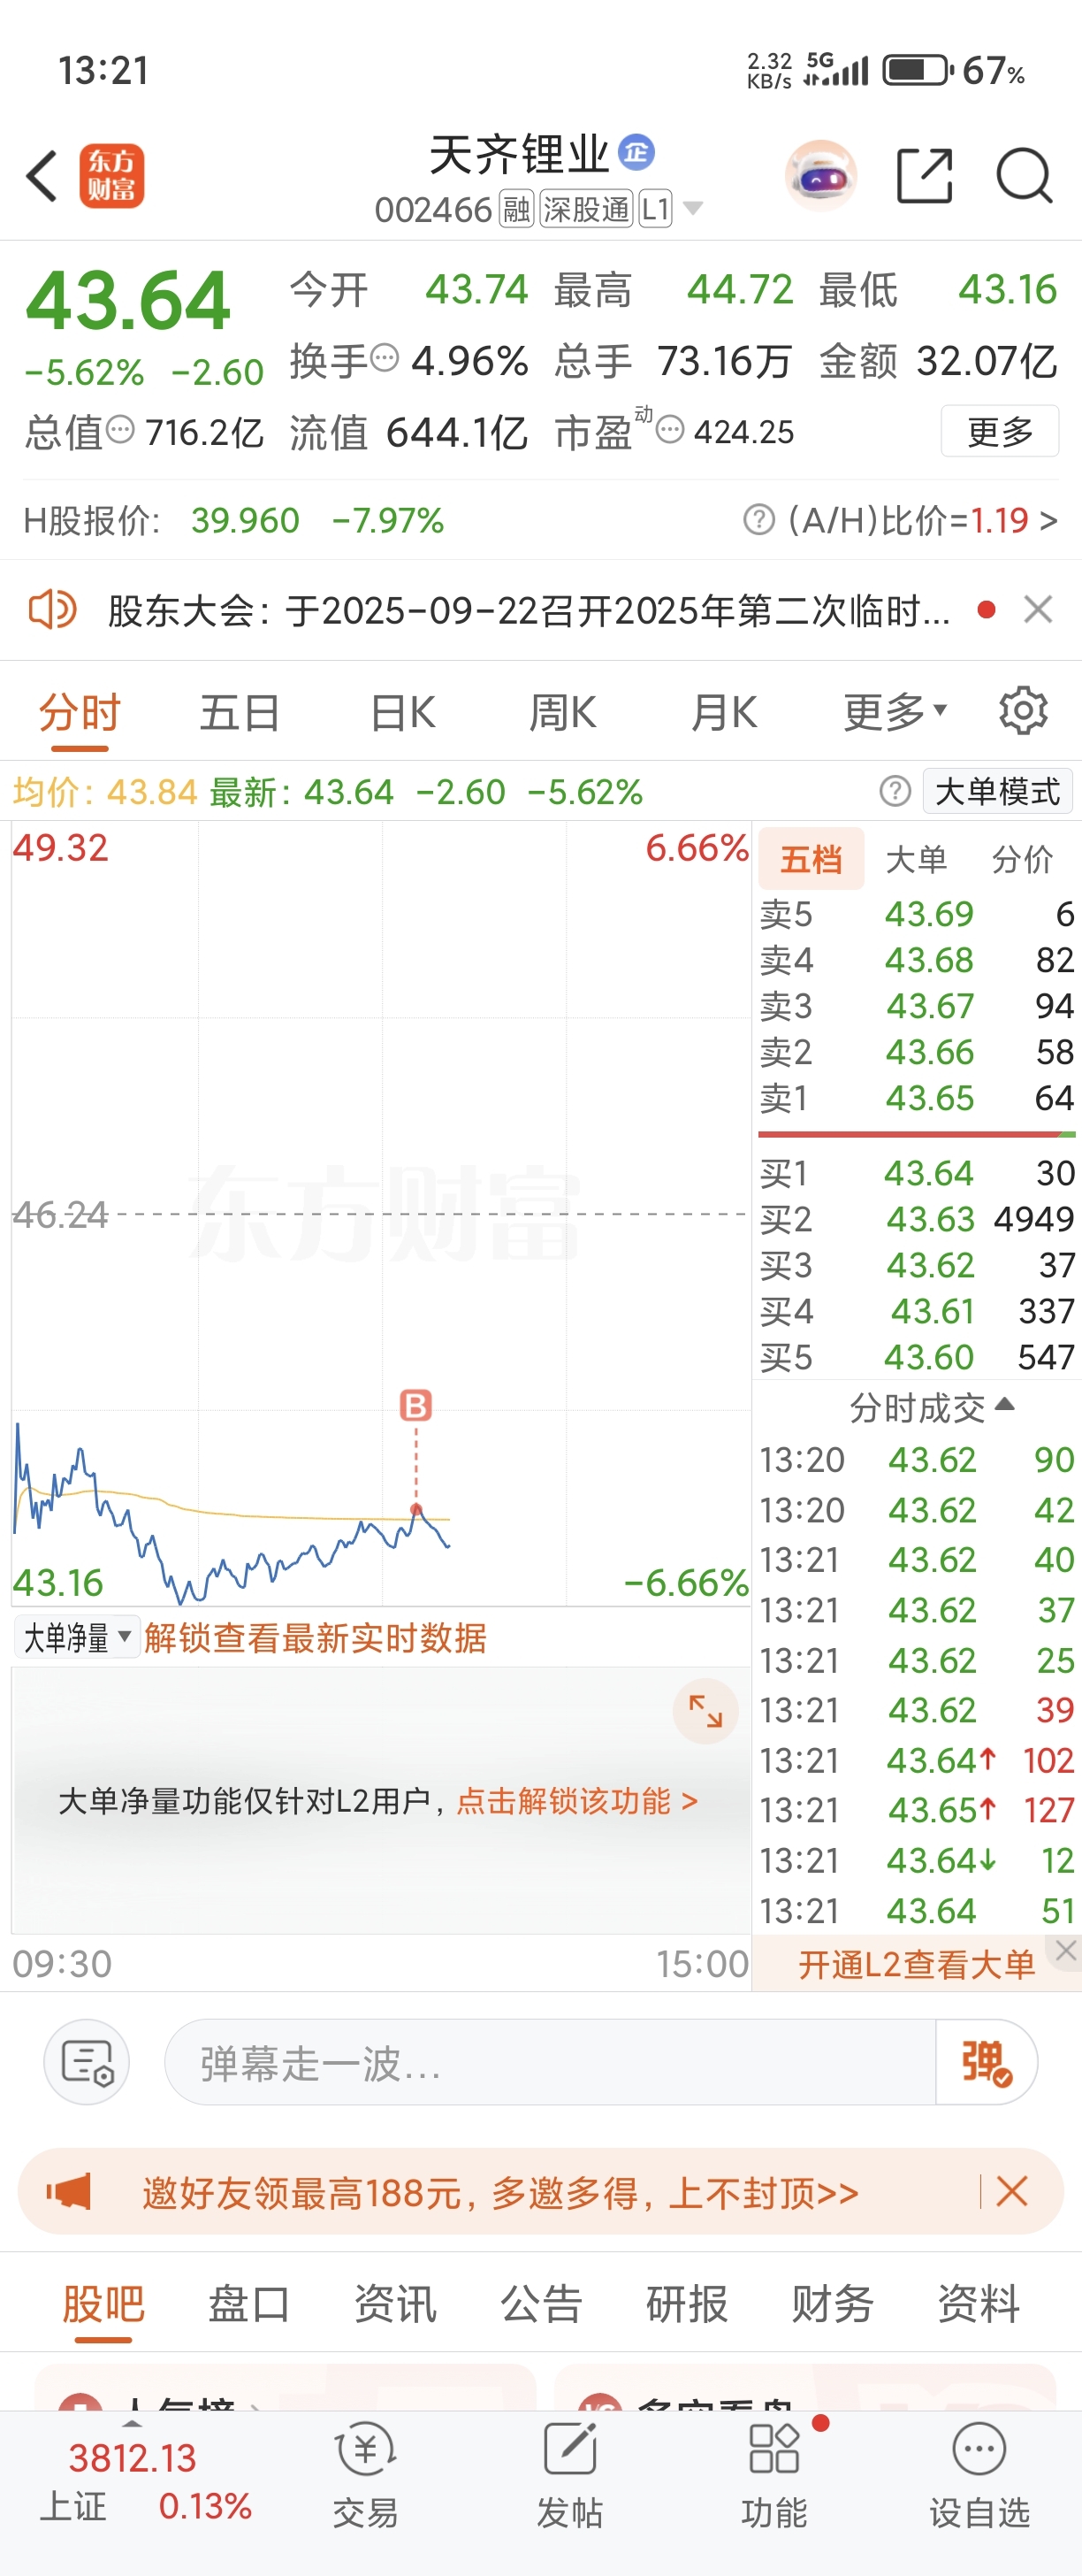The image size is (1082, 2576).
Task: Tap the 弹幕走一波 input field
Action: coord(551,2062)
